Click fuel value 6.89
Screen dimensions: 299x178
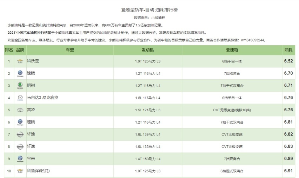pos(288,159)
